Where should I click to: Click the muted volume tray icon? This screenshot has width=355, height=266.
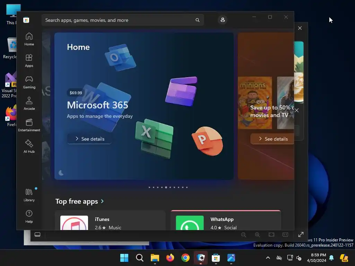pos(299,258)
